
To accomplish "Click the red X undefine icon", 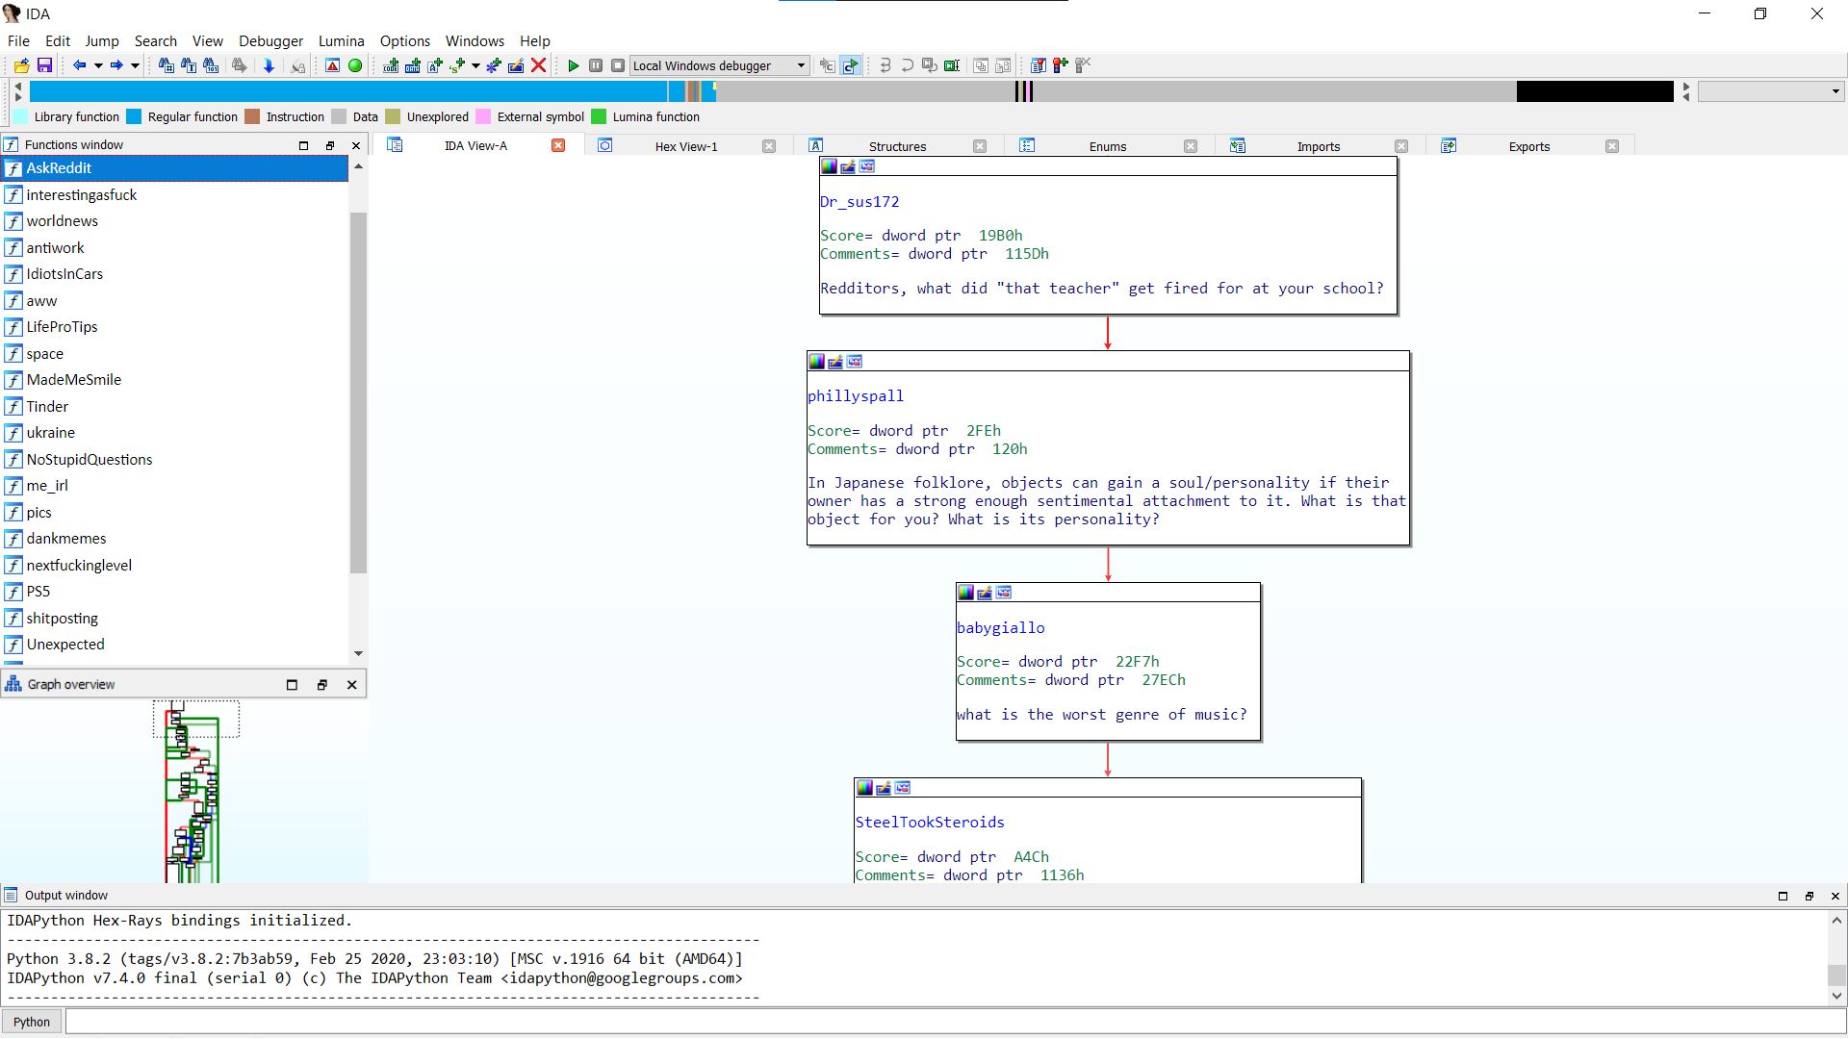I will [x=539, y=65].
